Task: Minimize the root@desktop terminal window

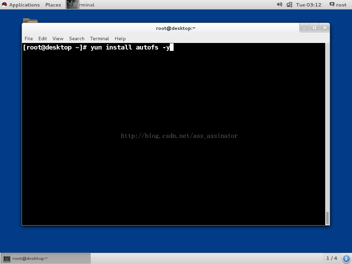Action: pyautogui.click(x=305, y=28)
